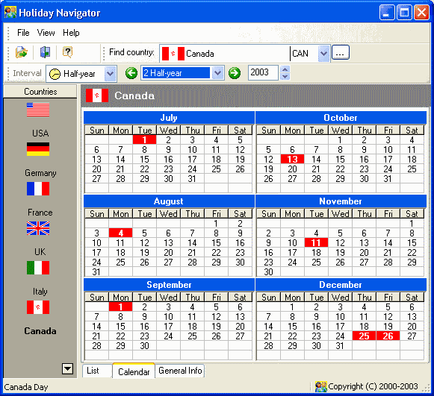The width and height of the screenshot is (434, 396).
Task: Click July 31 in the calendar
Action: 192,179
